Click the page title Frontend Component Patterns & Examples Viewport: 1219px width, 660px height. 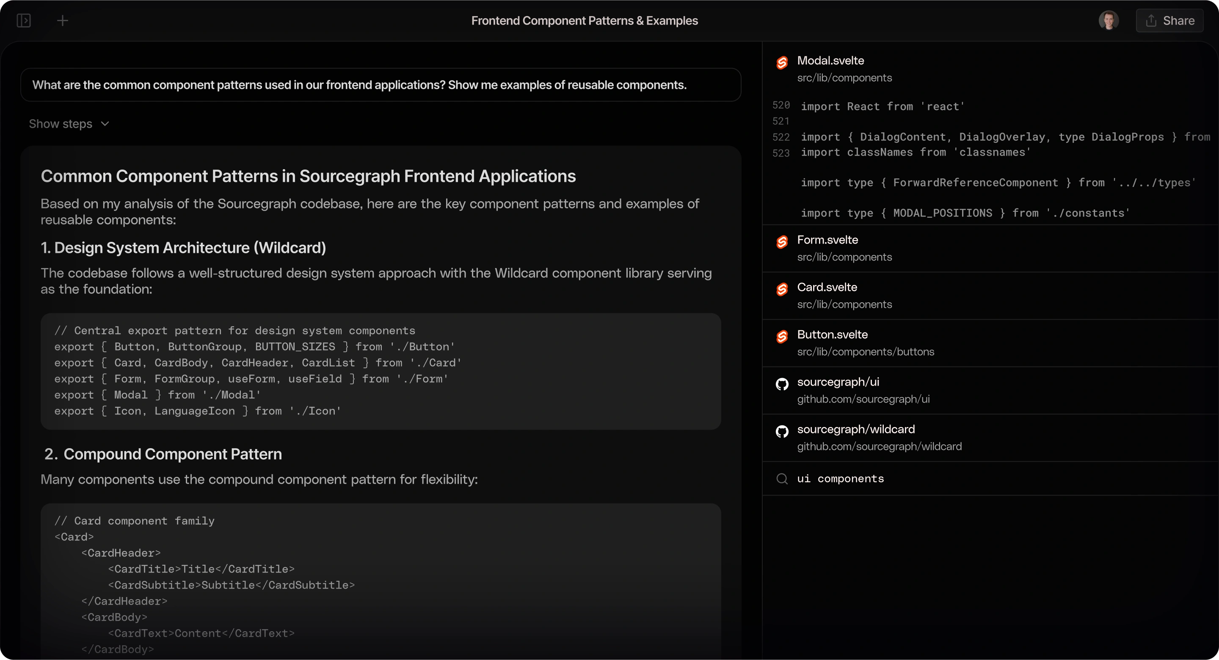tap(585, 20)
